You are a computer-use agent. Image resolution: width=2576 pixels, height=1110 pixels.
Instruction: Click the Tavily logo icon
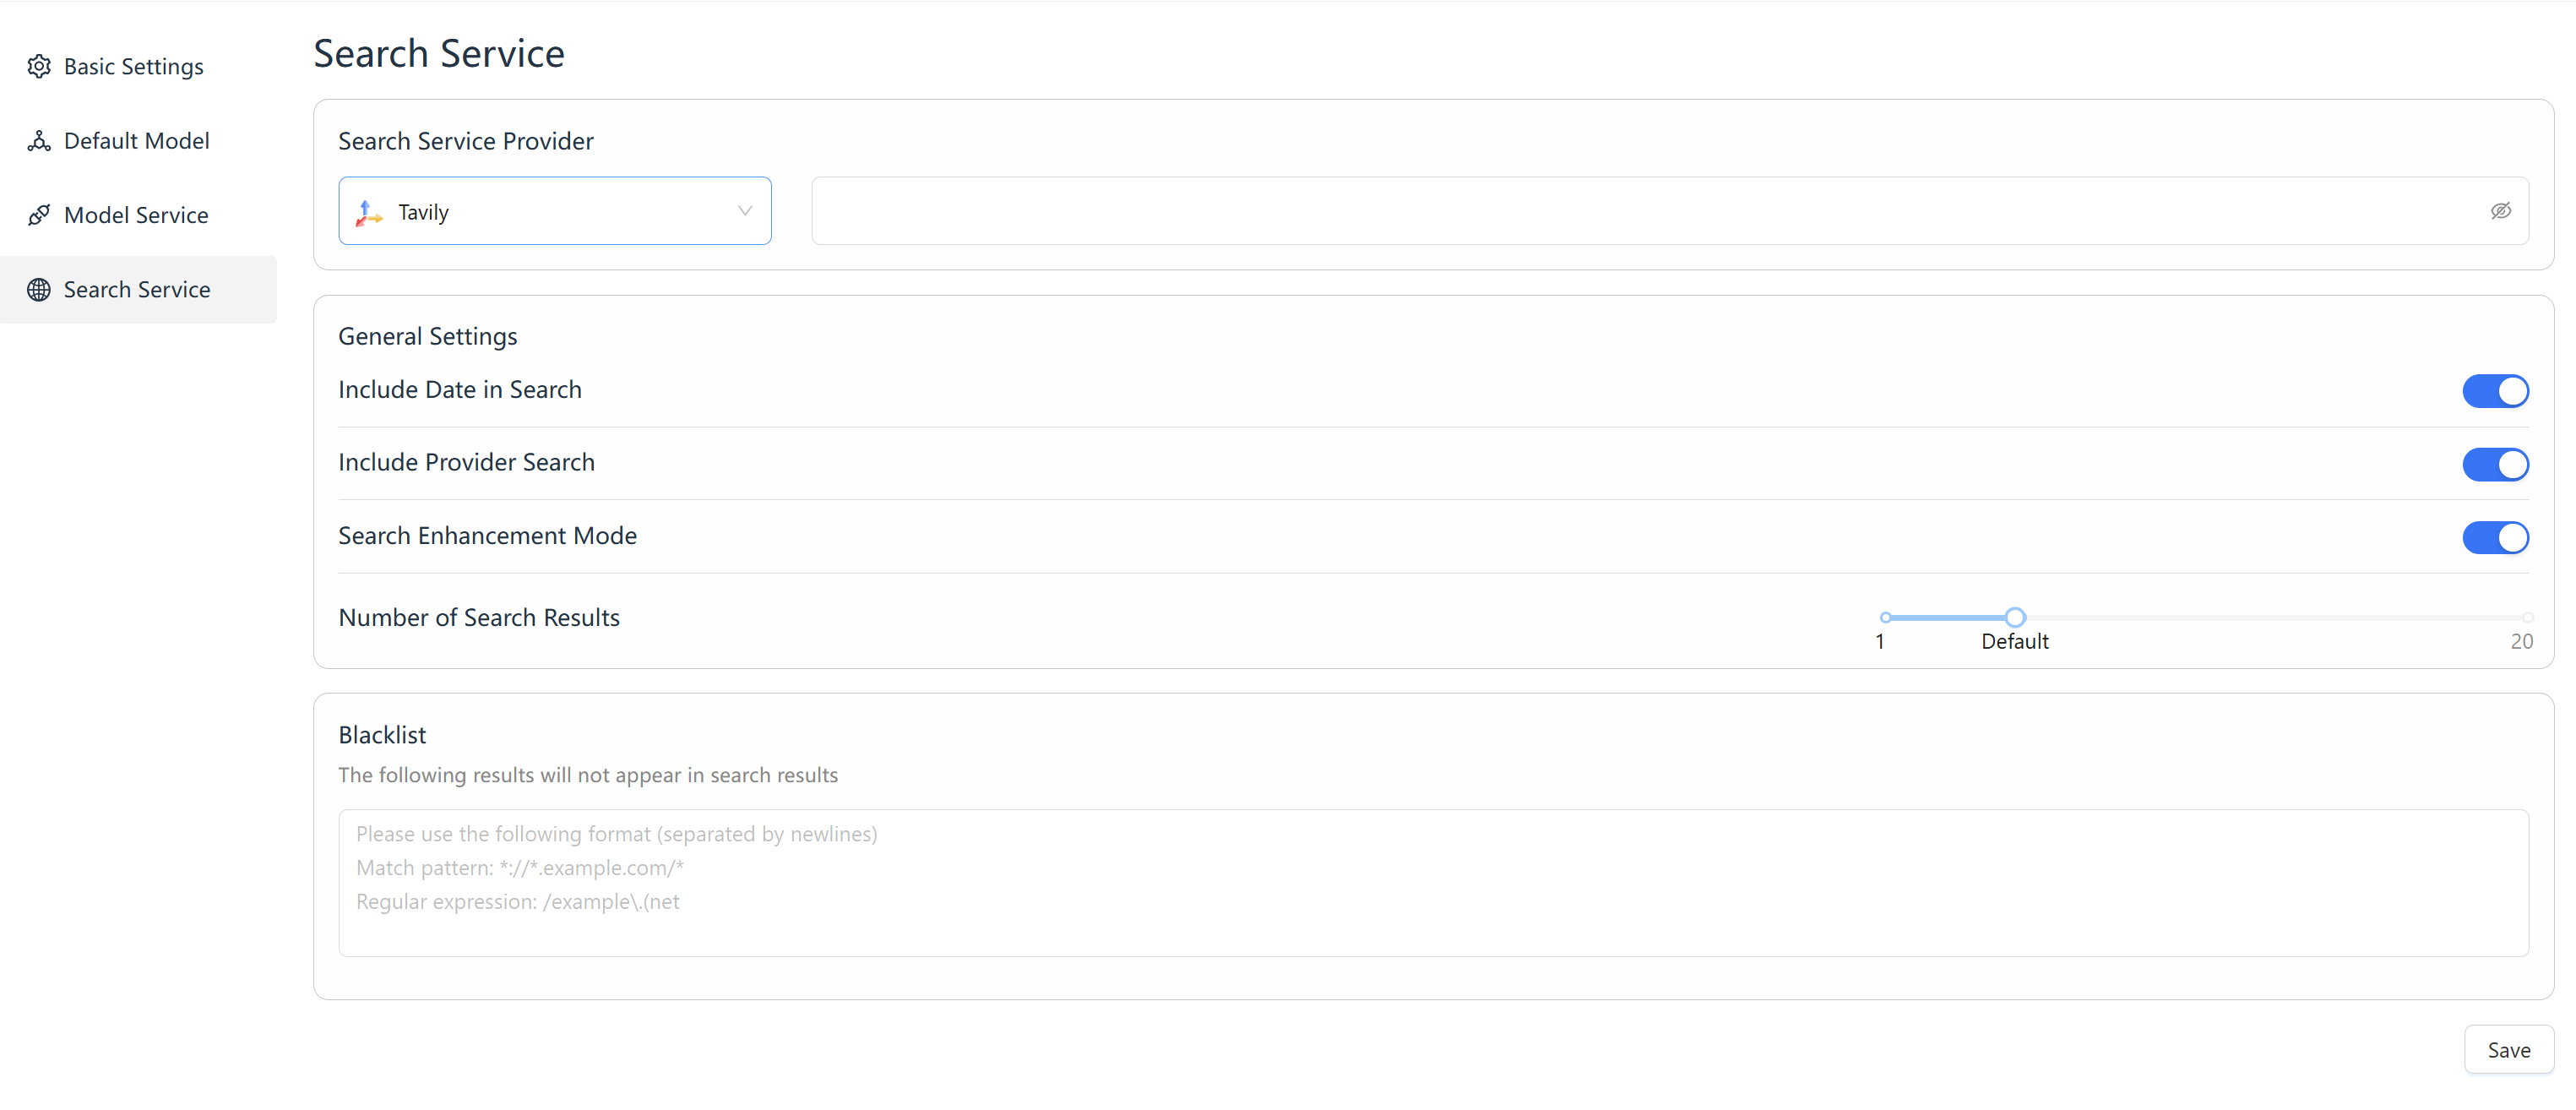point(369,212)
